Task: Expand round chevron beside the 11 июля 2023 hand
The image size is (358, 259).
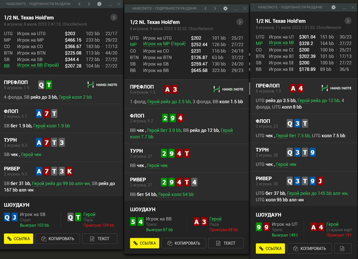Action: (x=348, y=21)
